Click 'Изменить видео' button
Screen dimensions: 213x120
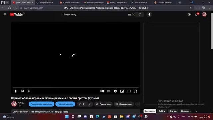coord(65,104)
